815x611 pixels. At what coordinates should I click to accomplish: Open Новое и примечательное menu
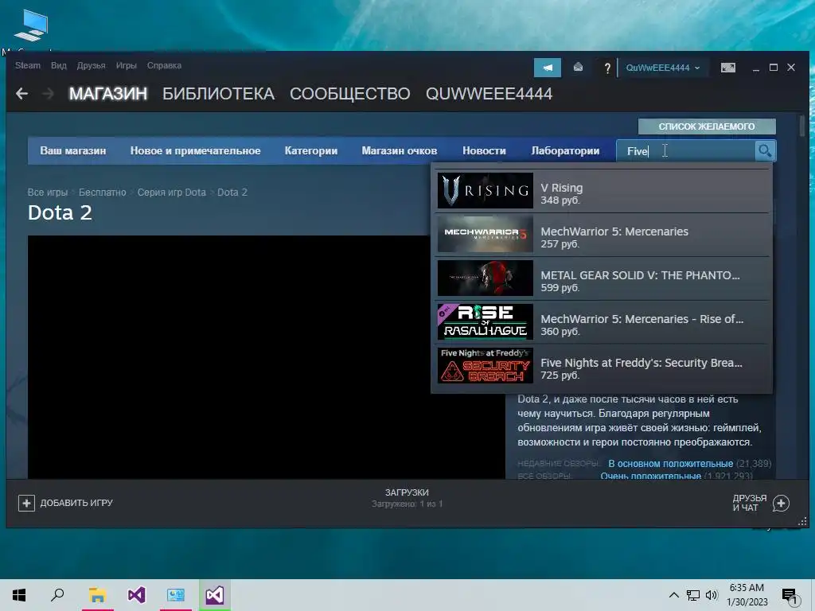tap(196, 150)
